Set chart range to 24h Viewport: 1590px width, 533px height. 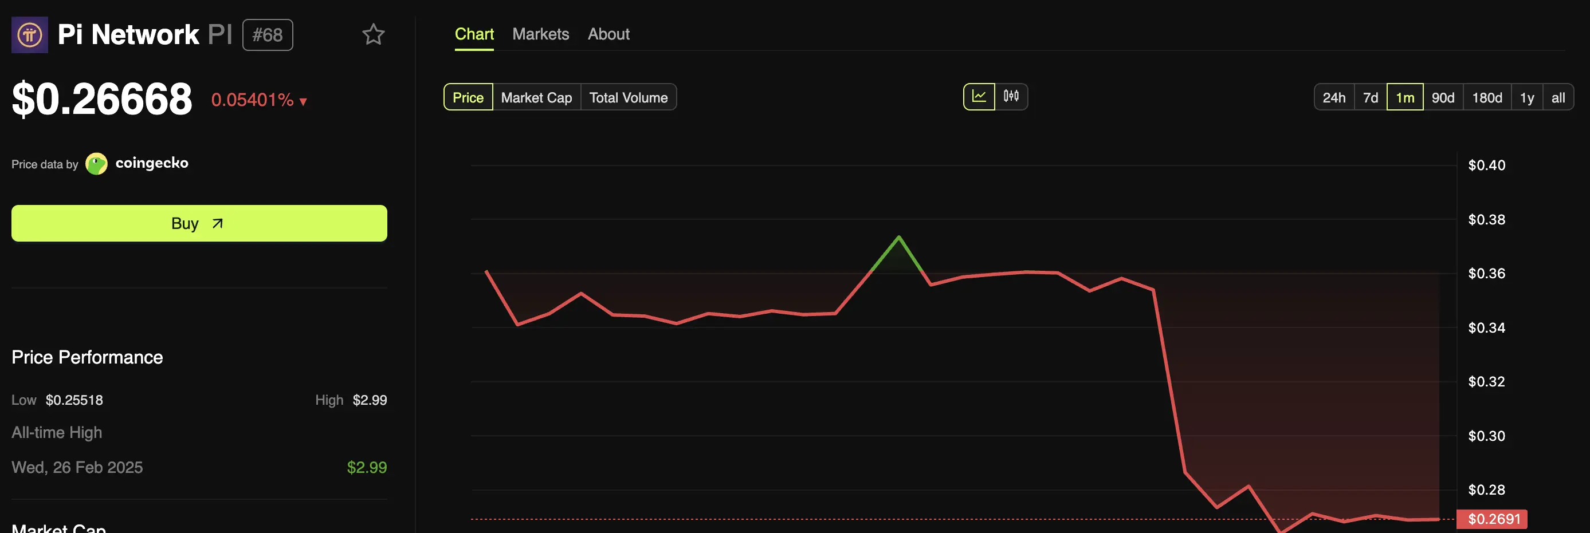1334,97
